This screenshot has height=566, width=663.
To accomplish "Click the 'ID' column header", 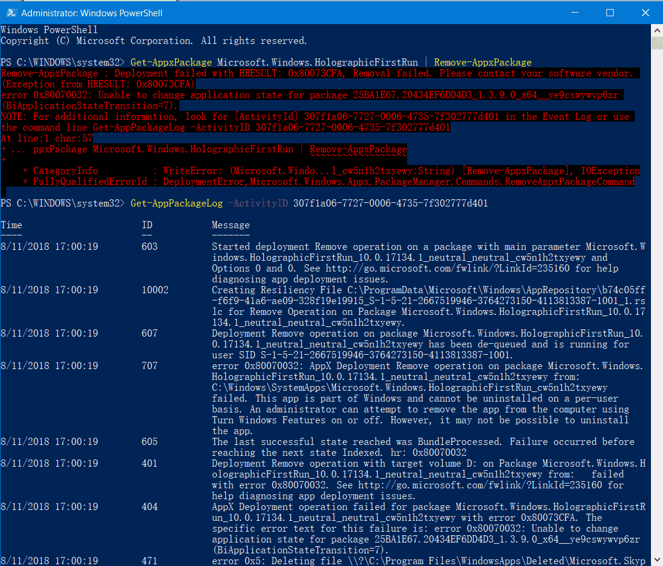I will [147, 225].
